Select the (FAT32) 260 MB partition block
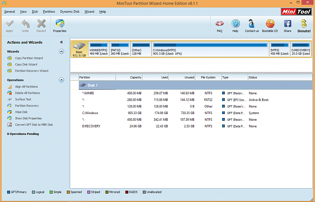Image resolution: width=315 pixels, height=202 pixels. (120, 49)
